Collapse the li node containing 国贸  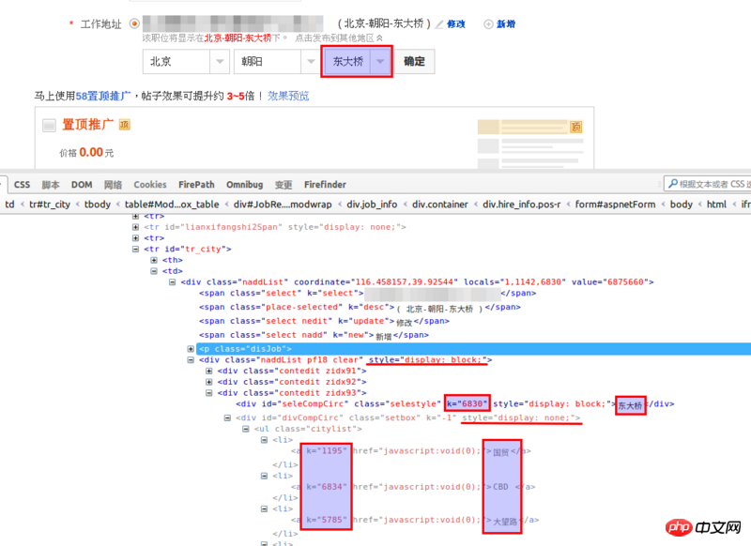264,440
